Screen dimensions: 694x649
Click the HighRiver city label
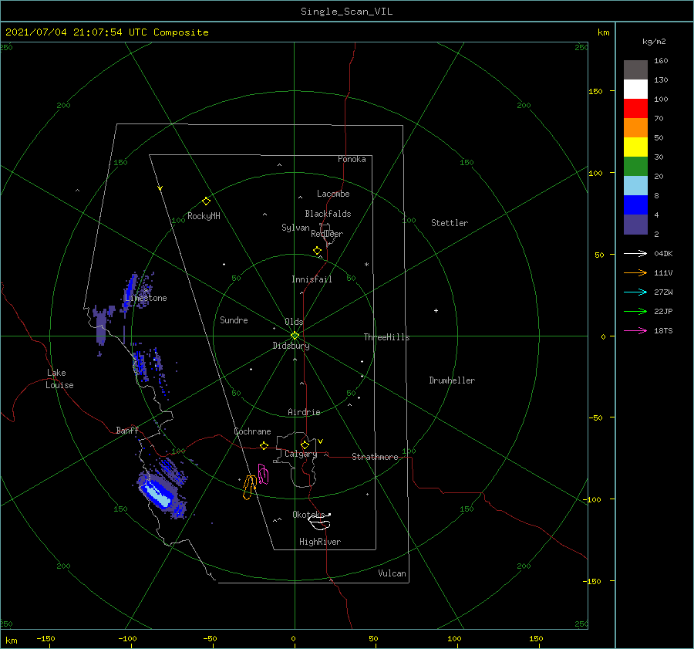click(320, 542)
